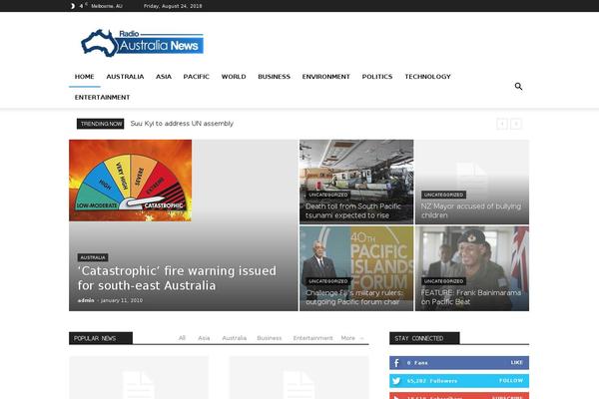Viewport: 599px width, 399px height.
Task: Open the World menu item
Action: [234, 77]
